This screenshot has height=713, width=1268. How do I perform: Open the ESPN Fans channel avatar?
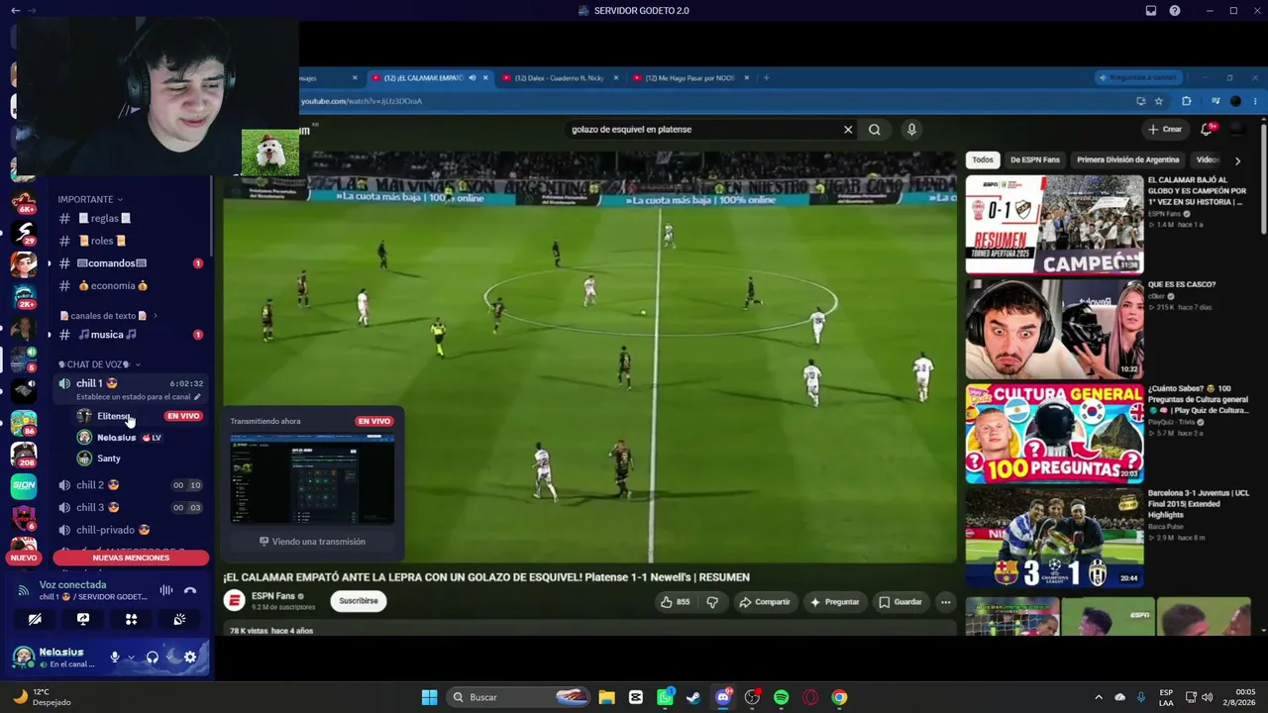click(235, 601)
